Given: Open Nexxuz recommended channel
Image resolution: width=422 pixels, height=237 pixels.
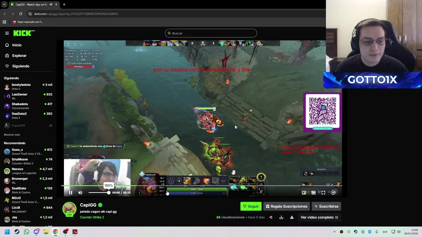Looking at the screenshot, I should 28,171.
